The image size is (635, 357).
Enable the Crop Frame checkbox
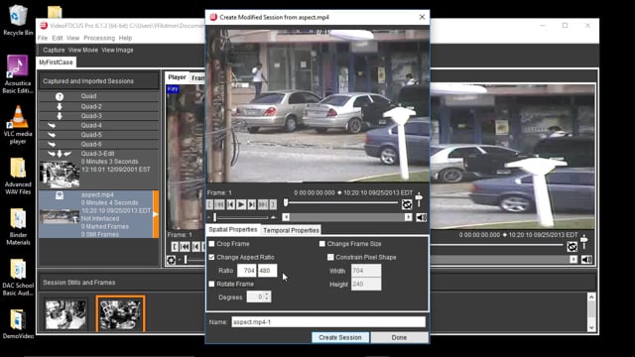click(x=211, y=244)
